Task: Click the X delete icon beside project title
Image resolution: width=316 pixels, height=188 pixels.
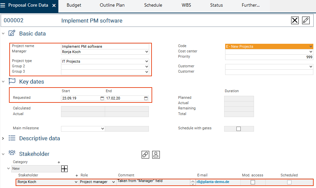Action: coord(295,21)
